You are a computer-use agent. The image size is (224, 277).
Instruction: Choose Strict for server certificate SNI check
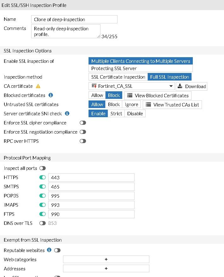(116, 114)
